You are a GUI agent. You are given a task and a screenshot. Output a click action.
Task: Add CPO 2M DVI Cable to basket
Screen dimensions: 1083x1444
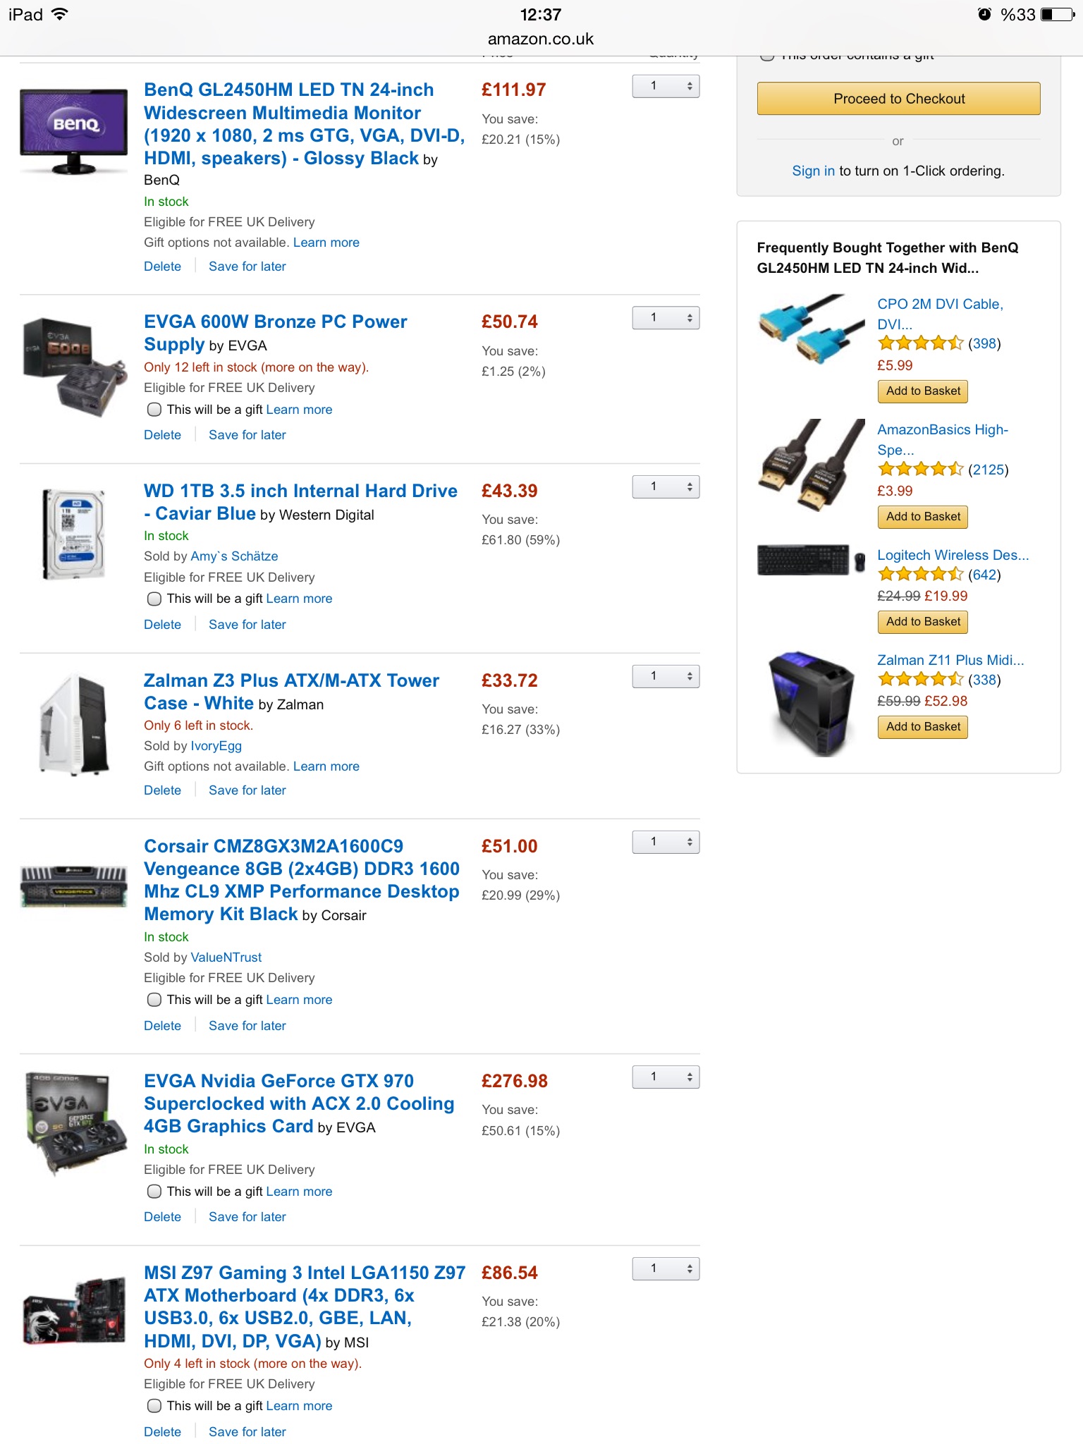[923, 391]
